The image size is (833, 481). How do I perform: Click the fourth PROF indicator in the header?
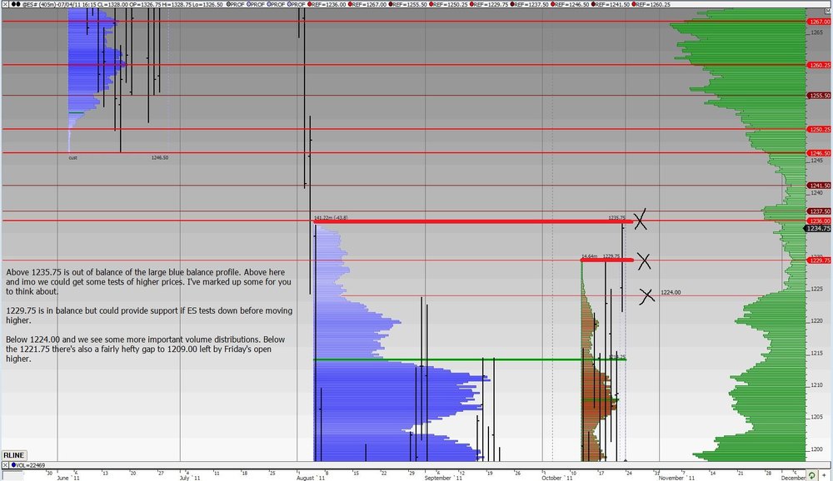tap(297, 4)
